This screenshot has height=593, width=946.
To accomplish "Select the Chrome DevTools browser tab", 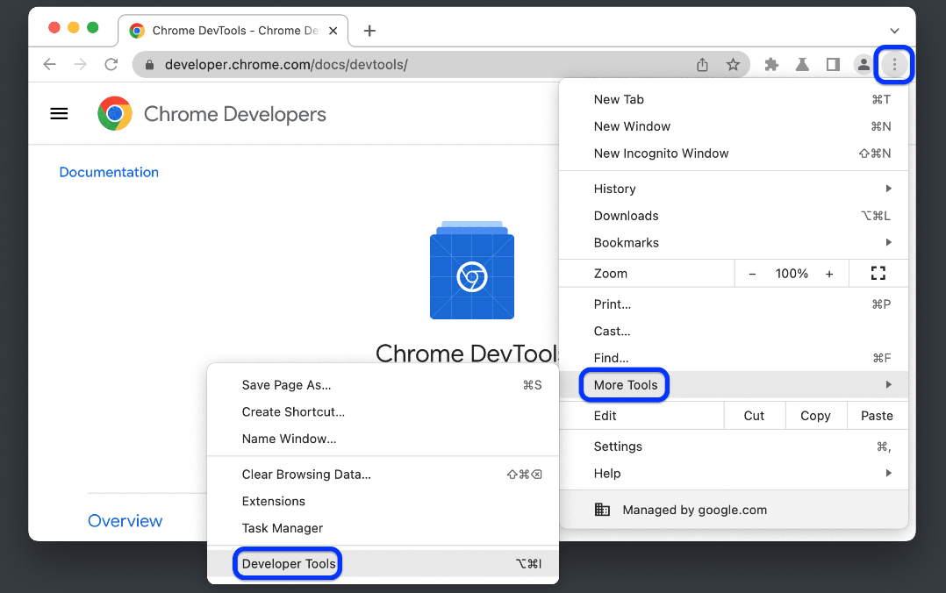I will [x=233, y=31].
